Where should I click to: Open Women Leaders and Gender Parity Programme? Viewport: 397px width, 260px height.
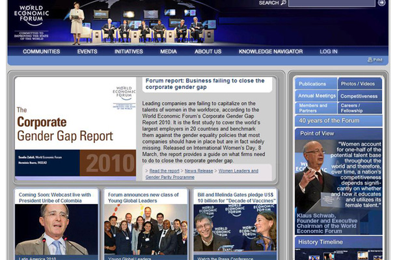point(202,174)
